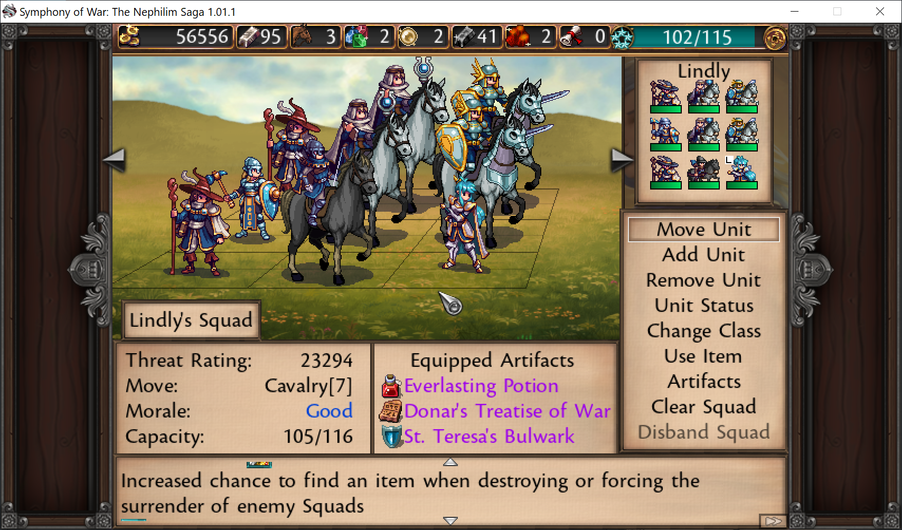Screen dimensions: 902x530
Task: Open the Artifacts menu entry
Action: [704, 382]
